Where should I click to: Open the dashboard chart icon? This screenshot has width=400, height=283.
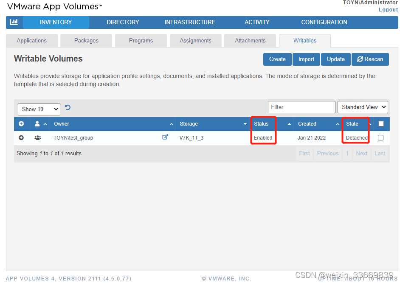pos(14,22)
